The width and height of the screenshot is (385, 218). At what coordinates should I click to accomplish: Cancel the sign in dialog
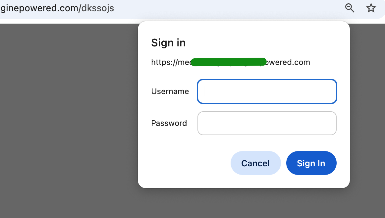coord(255,163)
